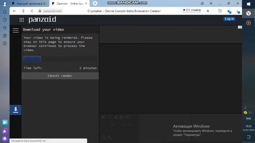255x143 pixels.
Task: Open the translate extension icon
Action: (x=229, y=12)
